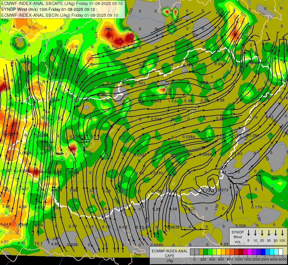Click the 6000 tick label on CAPE scale
The height and width of the screenshot is (265, 288).
[x=283, y=259]
